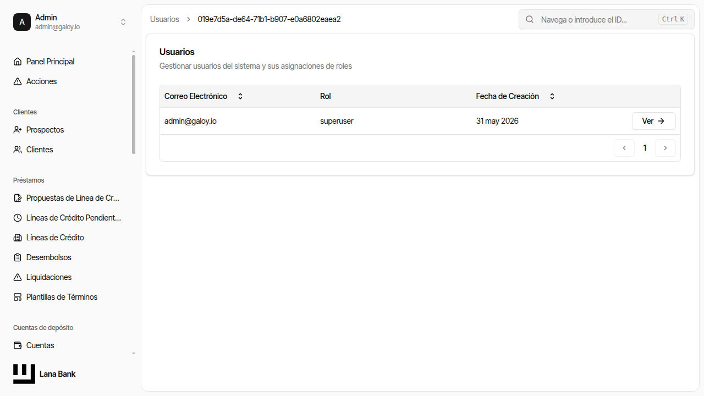Click the user ID breadcrumb 019e7d5a-de64
Viewport: 704px width, 396px height.
coord(269,19)
